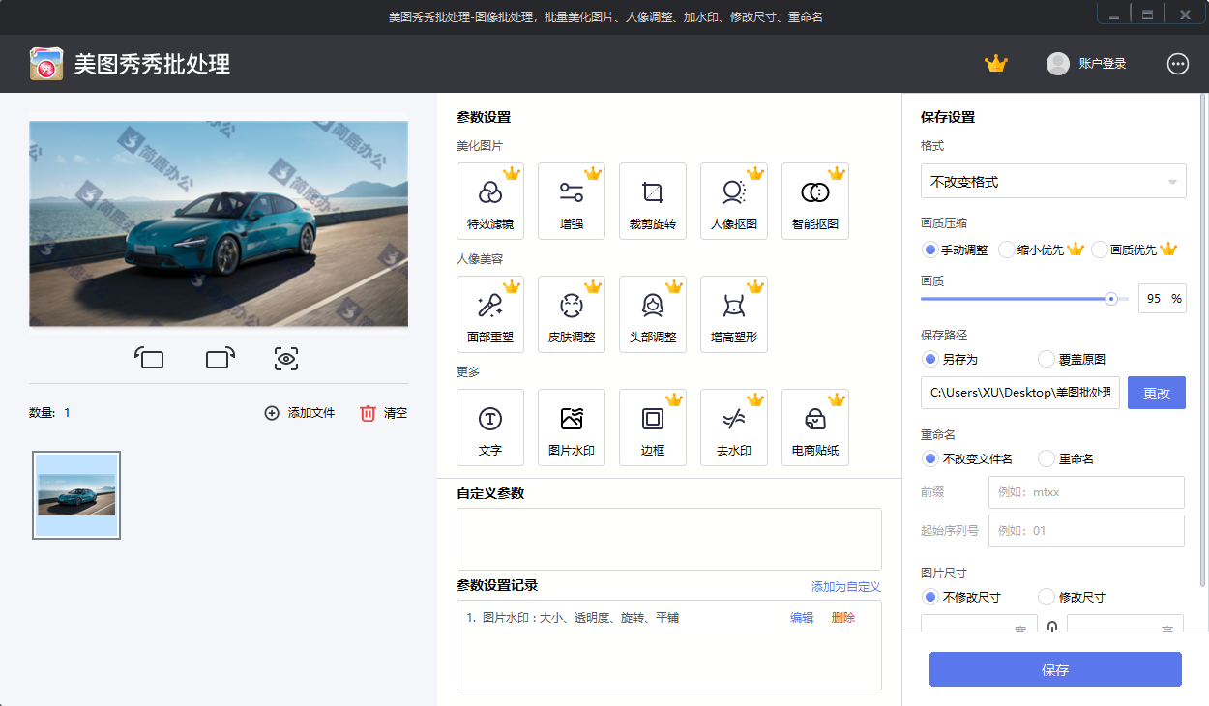This screenshot has width=1209, height=706.
Task: Open the 面部重塑 face reshape tool
Action: [490, 313]
